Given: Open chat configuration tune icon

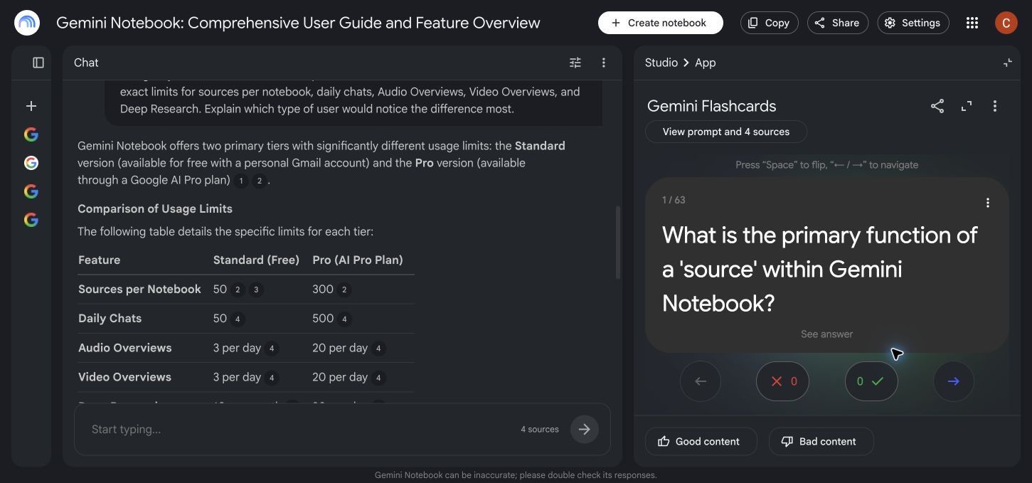Looking at the screenshot, I should pos(575,63).
